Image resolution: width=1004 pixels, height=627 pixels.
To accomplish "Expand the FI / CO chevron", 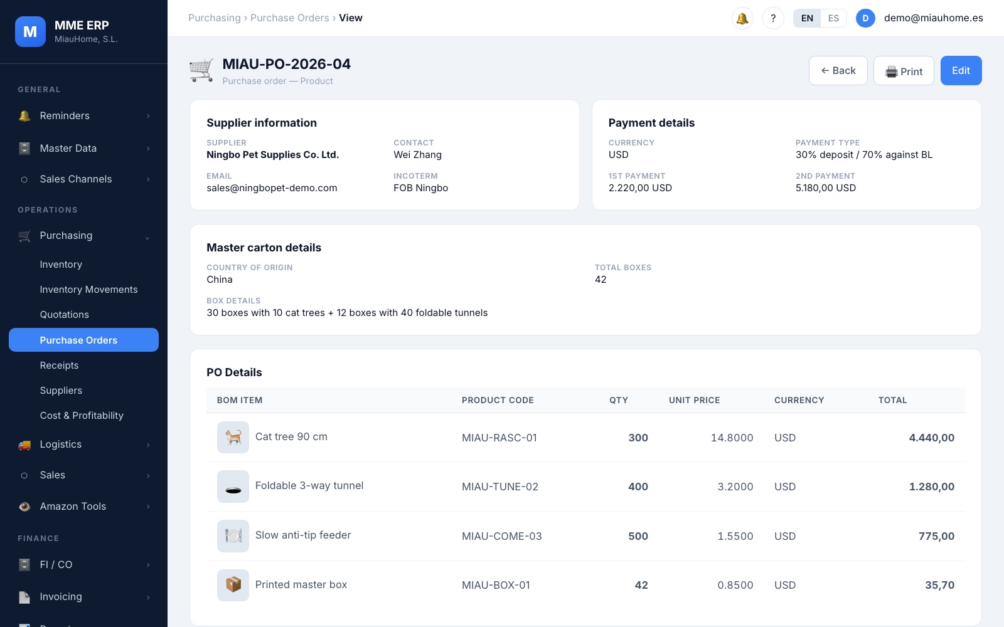I will [x=148, y=565].
